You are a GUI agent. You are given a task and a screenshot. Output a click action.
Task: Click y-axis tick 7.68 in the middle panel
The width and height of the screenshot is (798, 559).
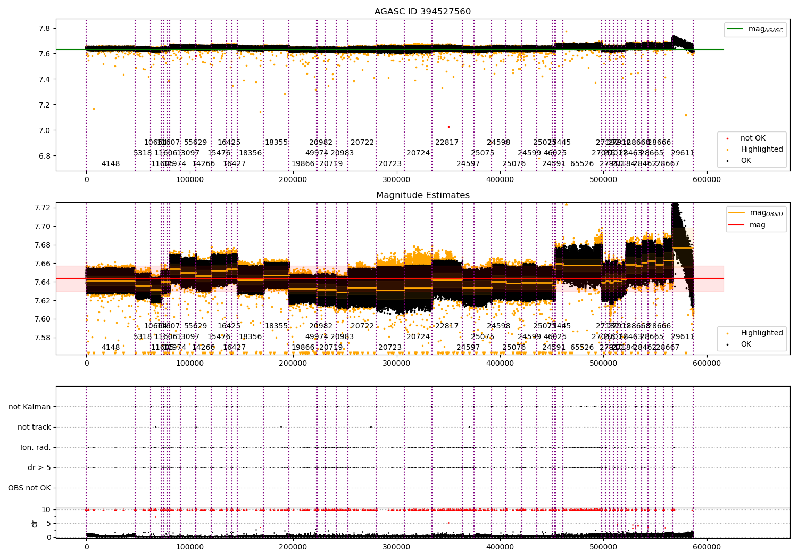pyautogui.click(x=43, y=245)
